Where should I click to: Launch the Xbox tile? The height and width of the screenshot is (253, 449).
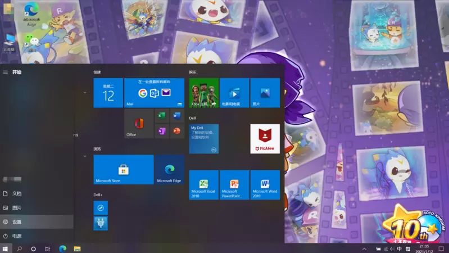(204, 93)
